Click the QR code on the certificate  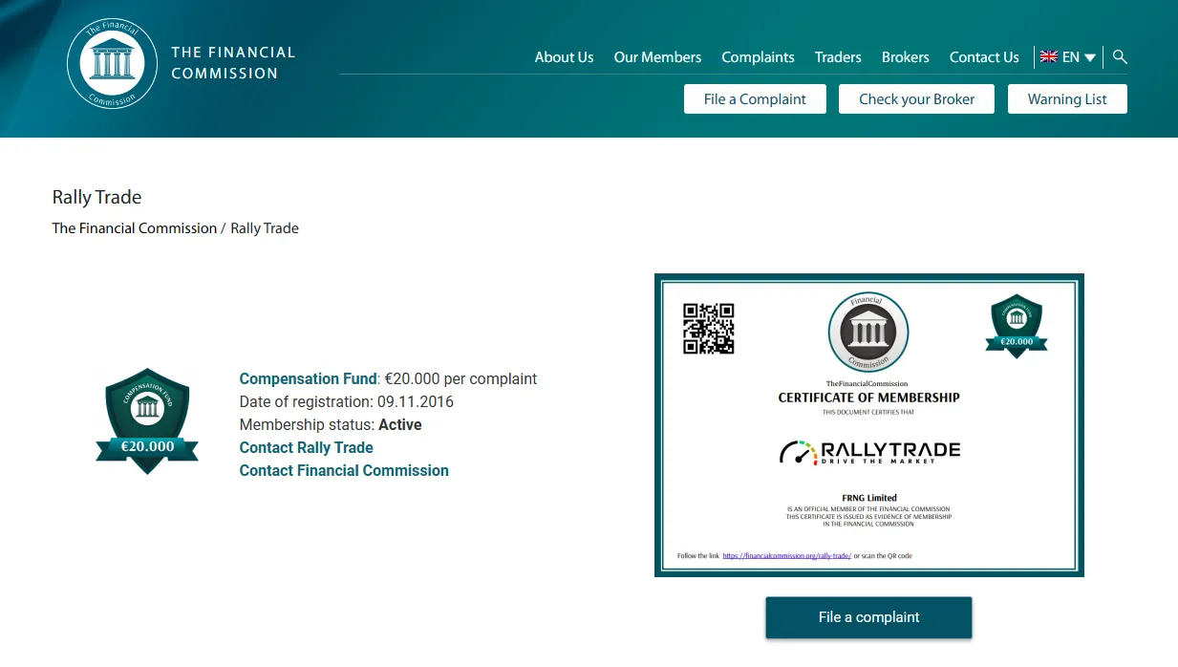tap(708, 329)
